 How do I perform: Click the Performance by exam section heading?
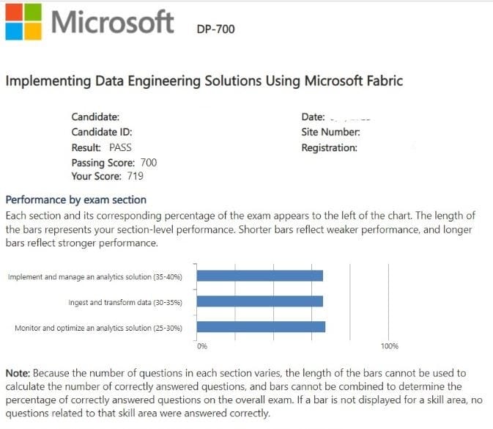coord(75,199)
